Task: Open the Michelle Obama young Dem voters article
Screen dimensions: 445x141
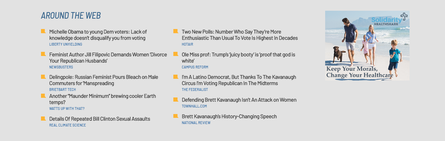Action: pos(98,35)
